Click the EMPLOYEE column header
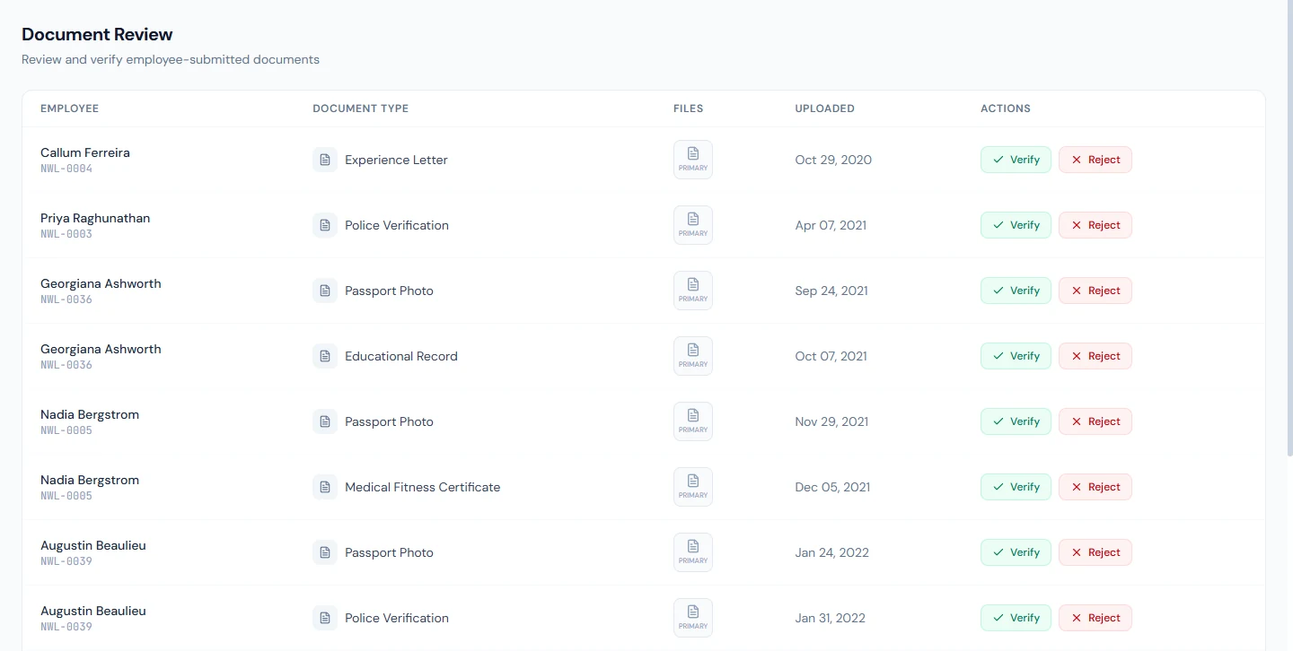The image size is (1293, 651). pos(69,108)
